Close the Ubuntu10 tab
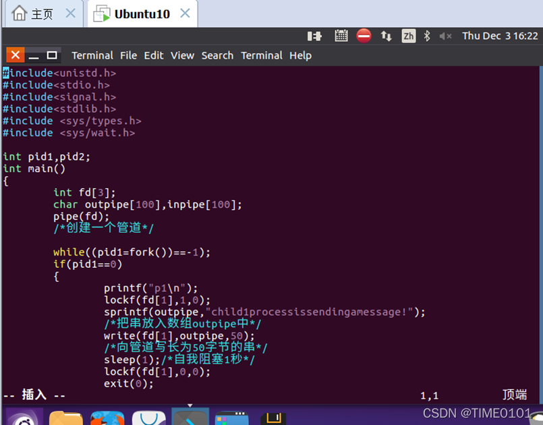The width and height of the screenshot is (543, 425). pos(185,13)
